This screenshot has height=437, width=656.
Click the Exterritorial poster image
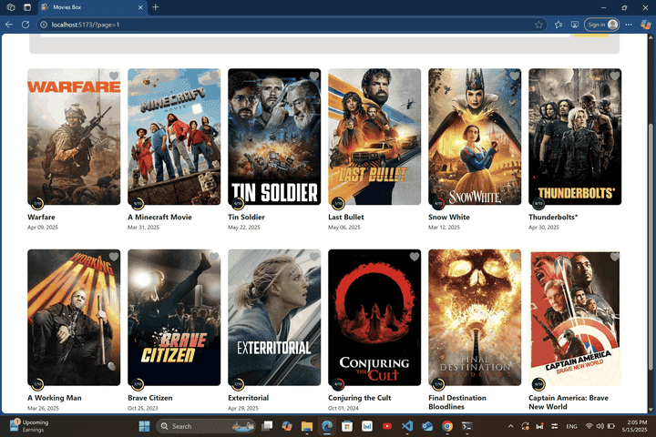coord(274,318)
